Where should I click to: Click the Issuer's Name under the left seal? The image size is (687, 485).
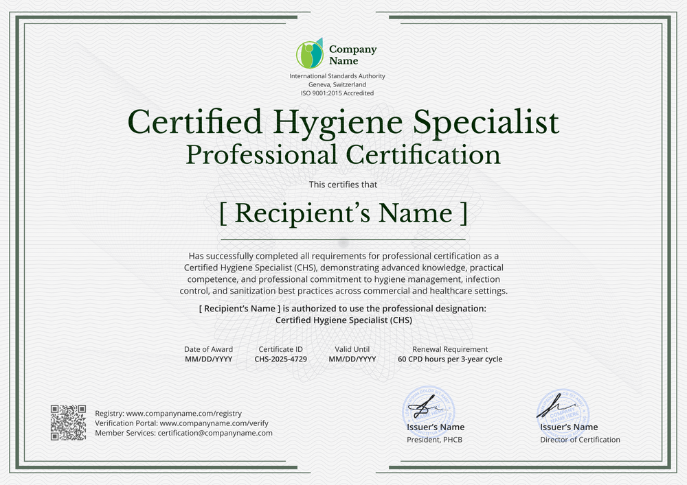pyautogui.click(x=436, y=427)
